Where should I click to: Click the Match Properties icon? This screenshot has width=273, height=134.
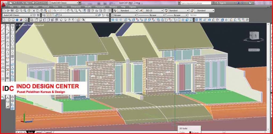click(x=45, y=11)
